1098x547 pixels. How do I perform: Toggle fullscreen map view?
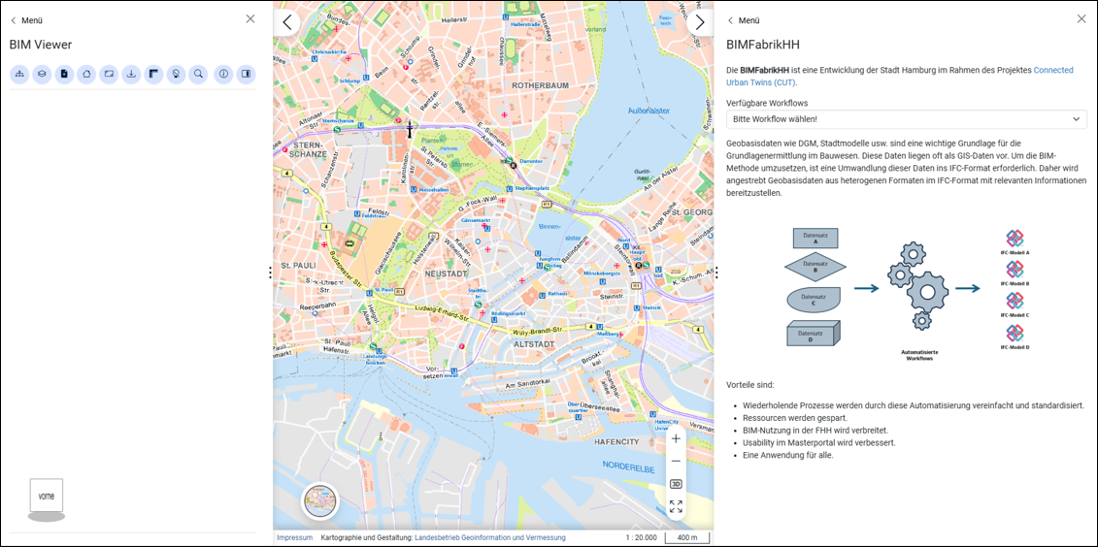pyautogui.click(x=676, y=506)
